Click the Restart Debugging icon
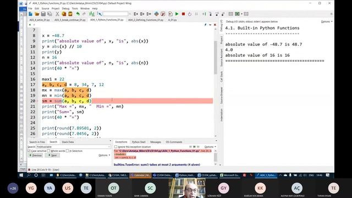Screen dimensions: 352x198 190,14
